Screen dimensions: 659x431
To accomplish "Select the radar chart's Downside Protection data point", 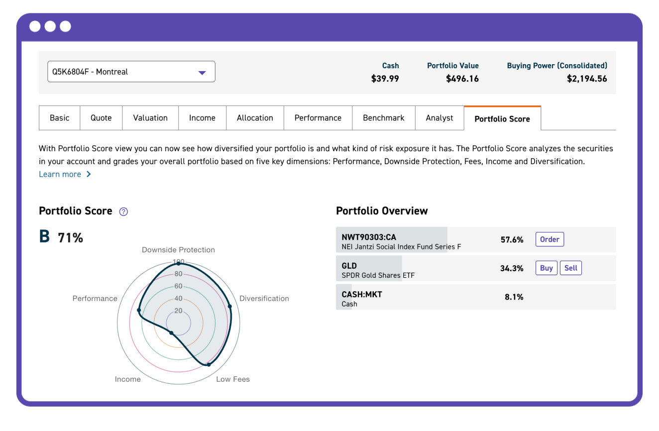I will point(178,263).
